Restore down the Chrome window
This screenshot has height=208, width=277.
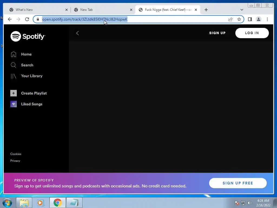pos(258,5)
